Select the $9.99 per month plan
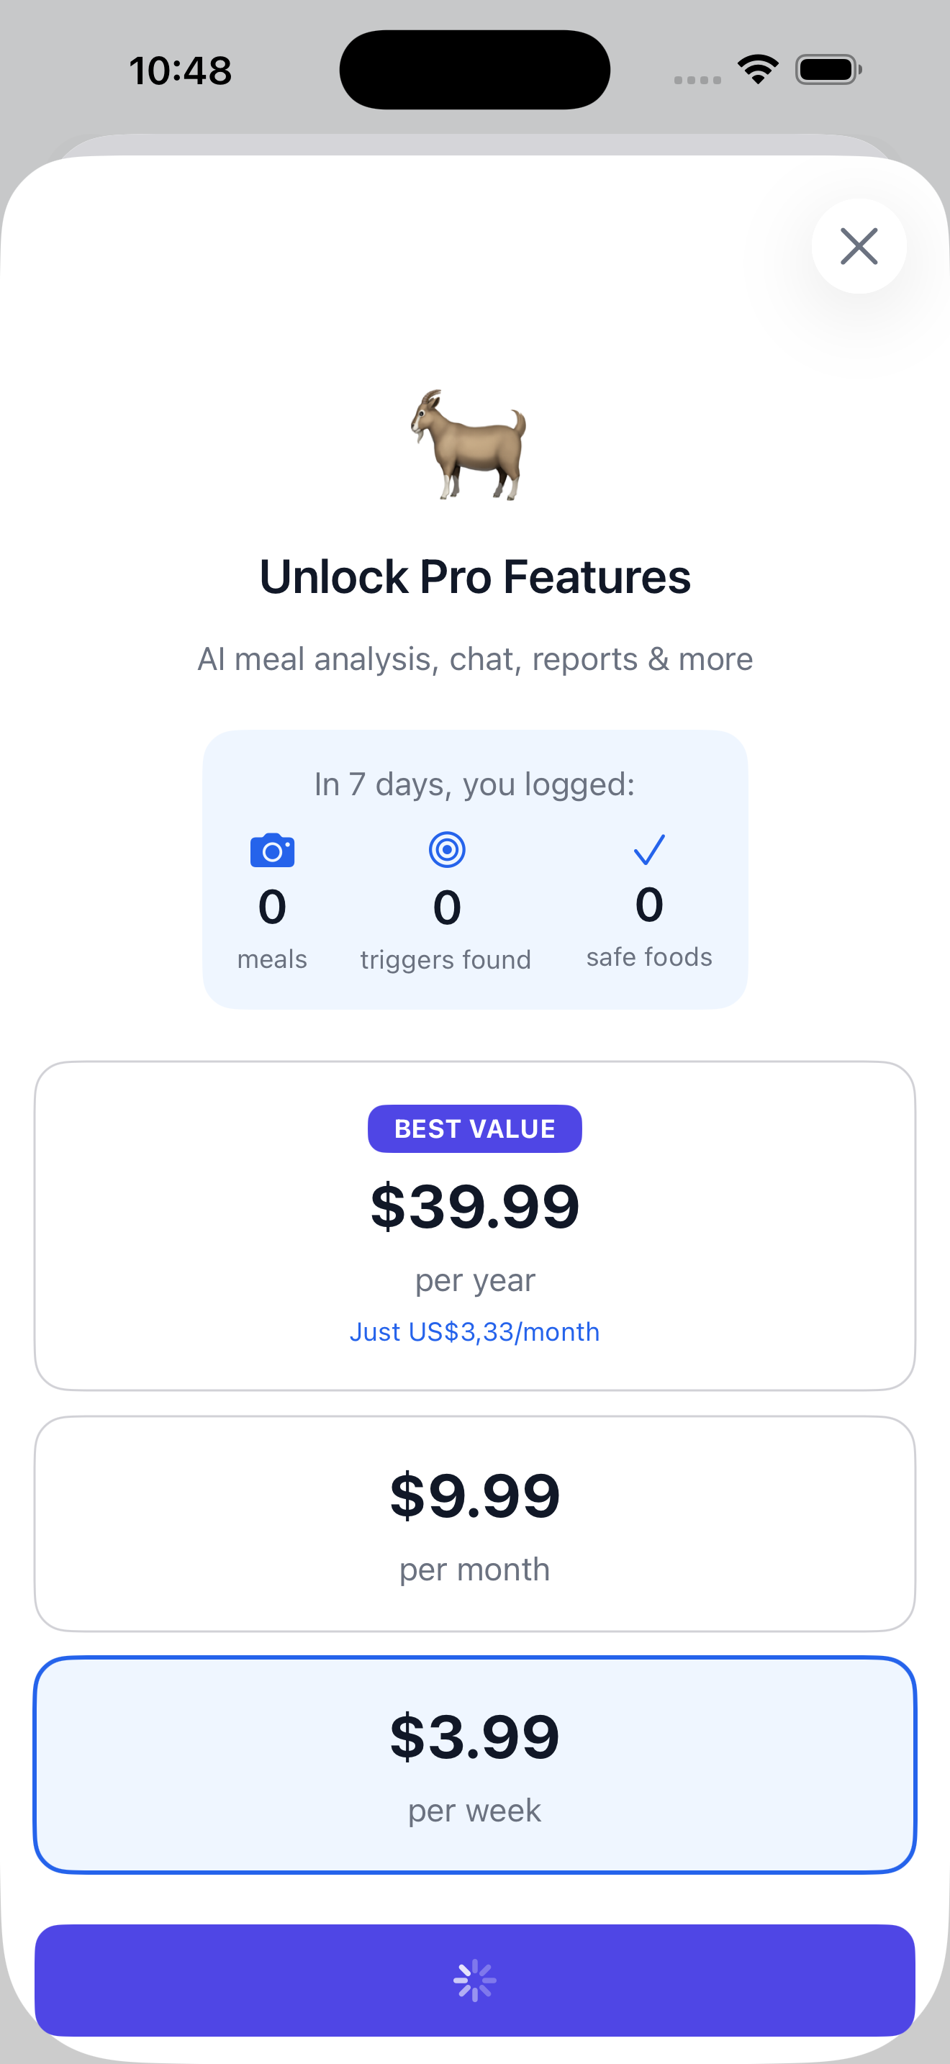The height and width of the screenshot is (2064, 950). 475,1523
